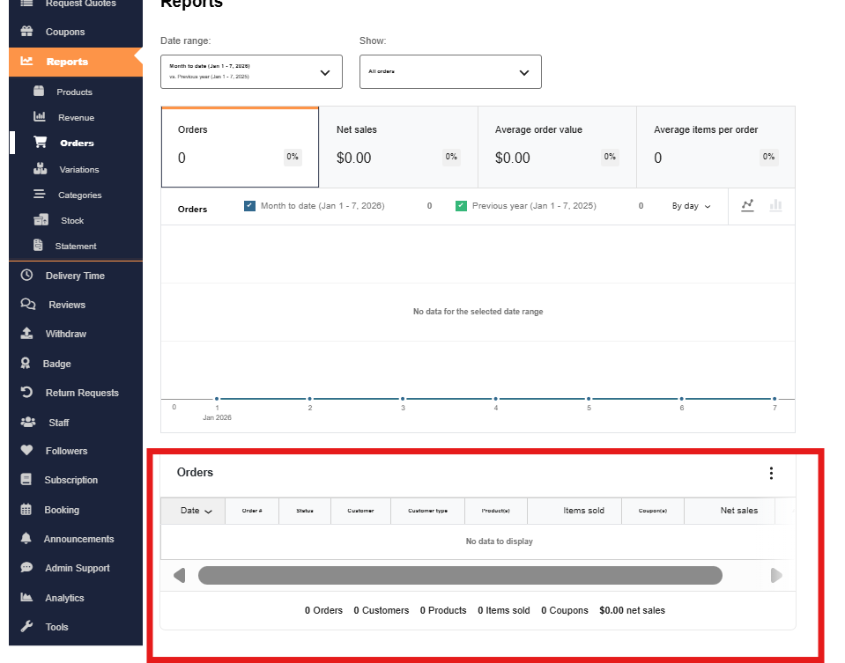Open the By day interval dropdown

pyautogui.click(x=691, y=206)
